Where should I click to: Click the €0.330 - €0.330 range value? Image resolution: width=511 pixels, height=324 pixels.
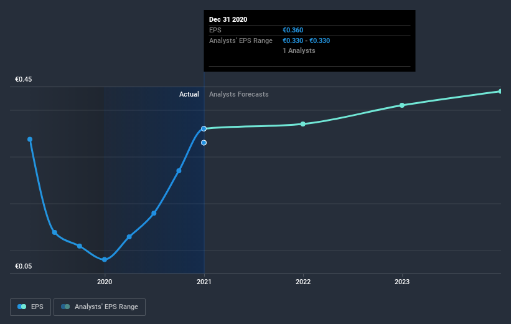[x=306, y=40]
